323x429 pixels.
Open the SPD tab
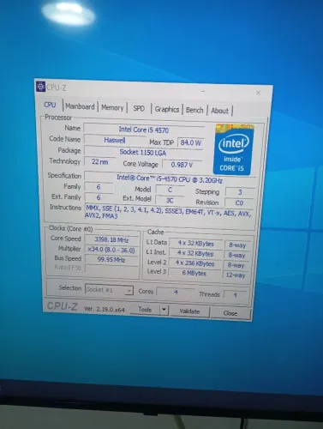[x=139, y=109]
